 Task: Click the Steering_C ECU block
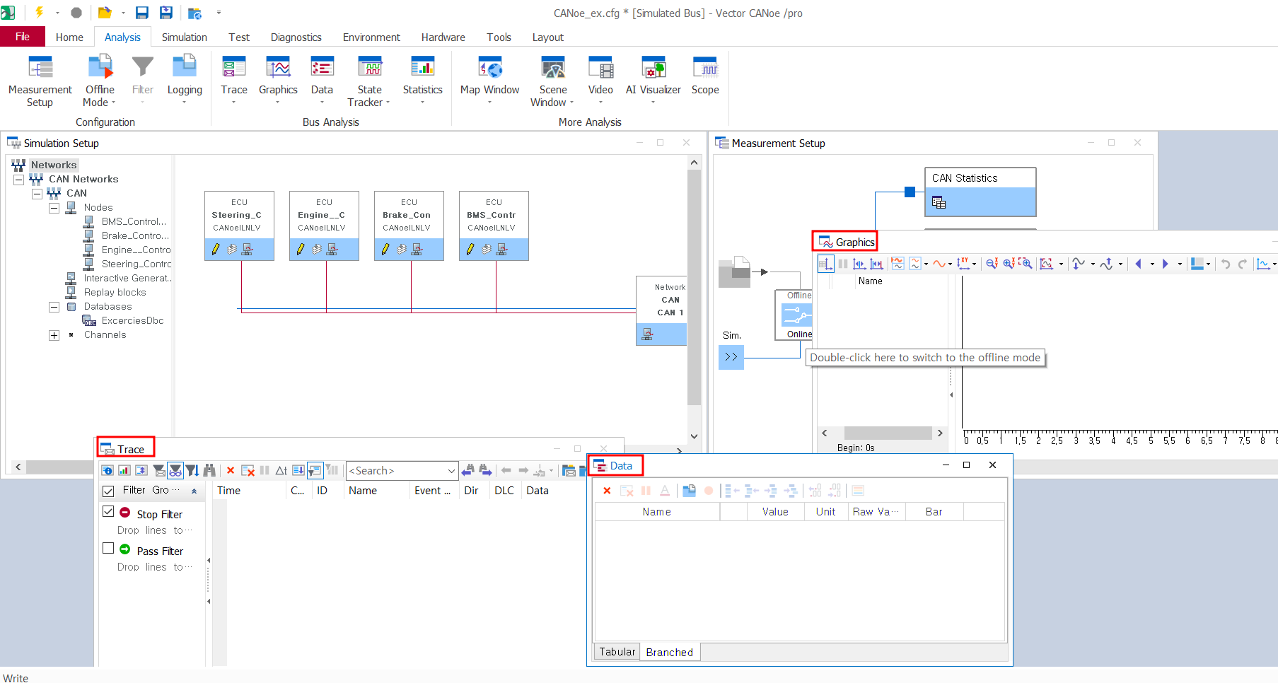[x=239, y=226]
